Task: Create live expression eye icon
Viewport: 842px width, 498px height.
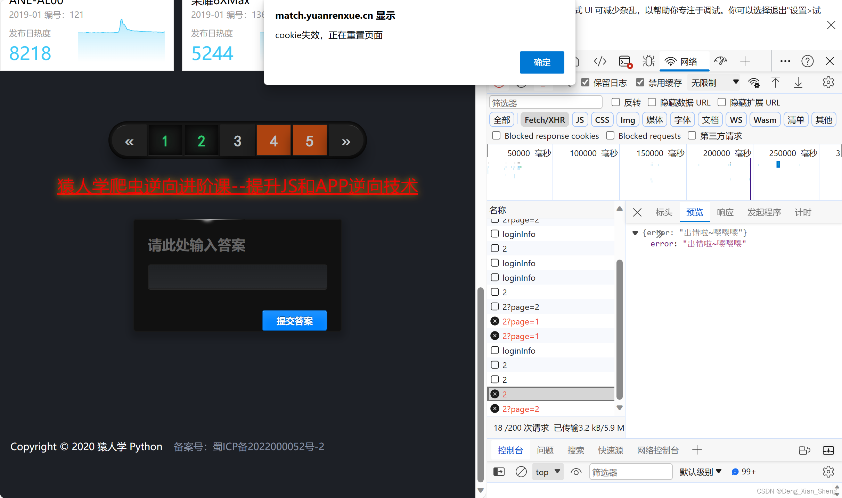Action: (x=576, y=472)
